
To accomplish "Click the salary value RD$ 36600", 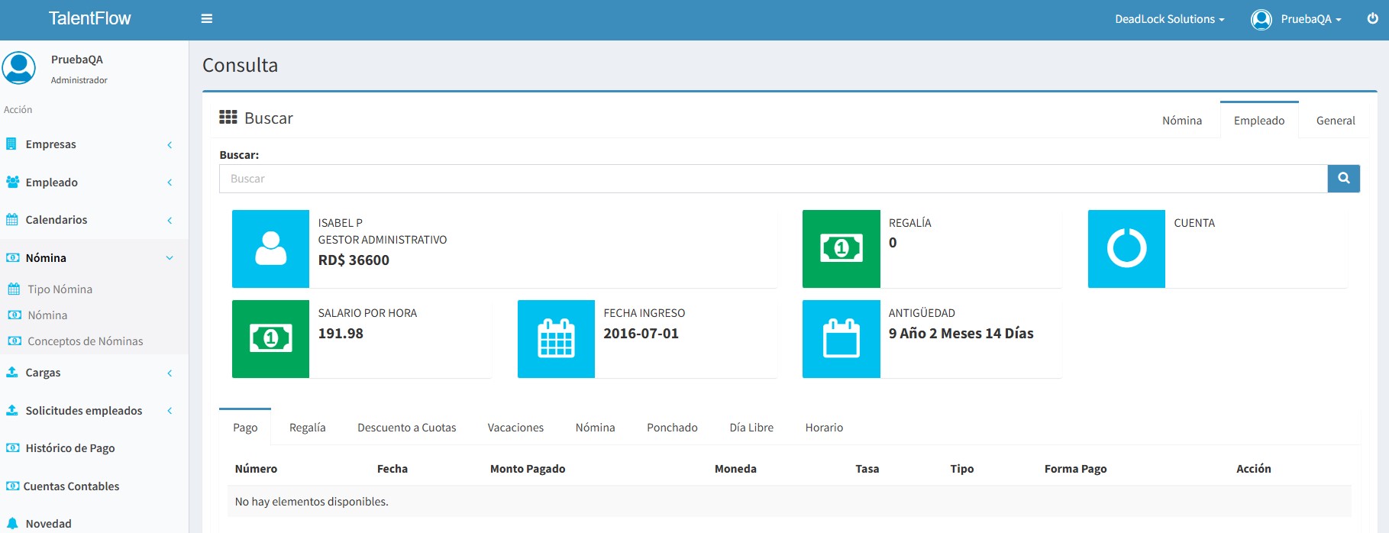I will click(x=354, y=260).
